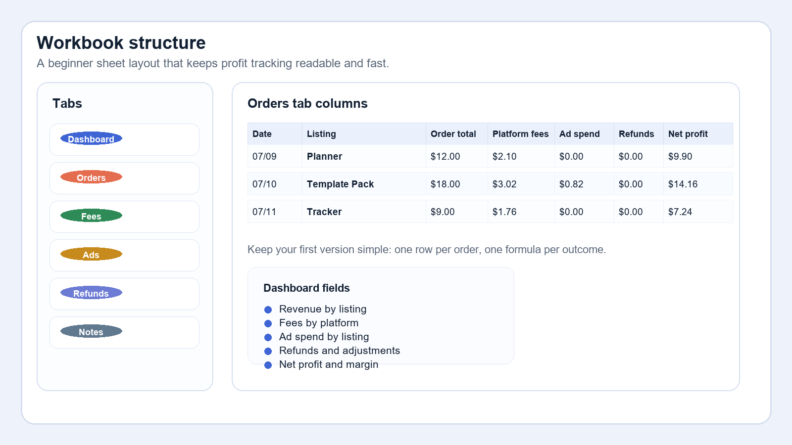Select the 07/10 date cell
Viewport: 792px width, 445px height.
(275, 184)
